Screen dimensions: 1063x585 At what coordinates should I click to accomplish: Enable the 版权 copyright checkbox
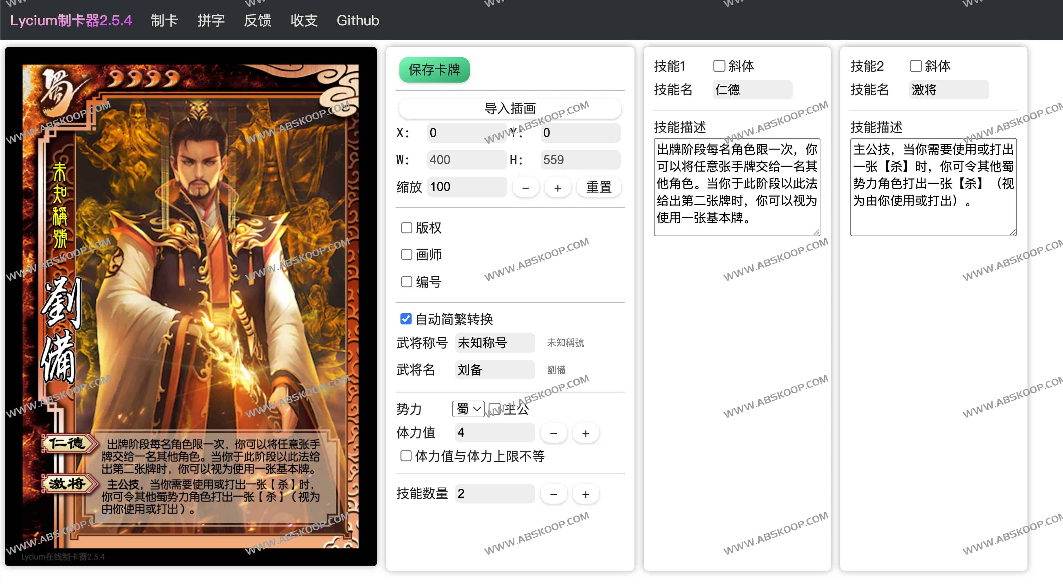point(406,227)
